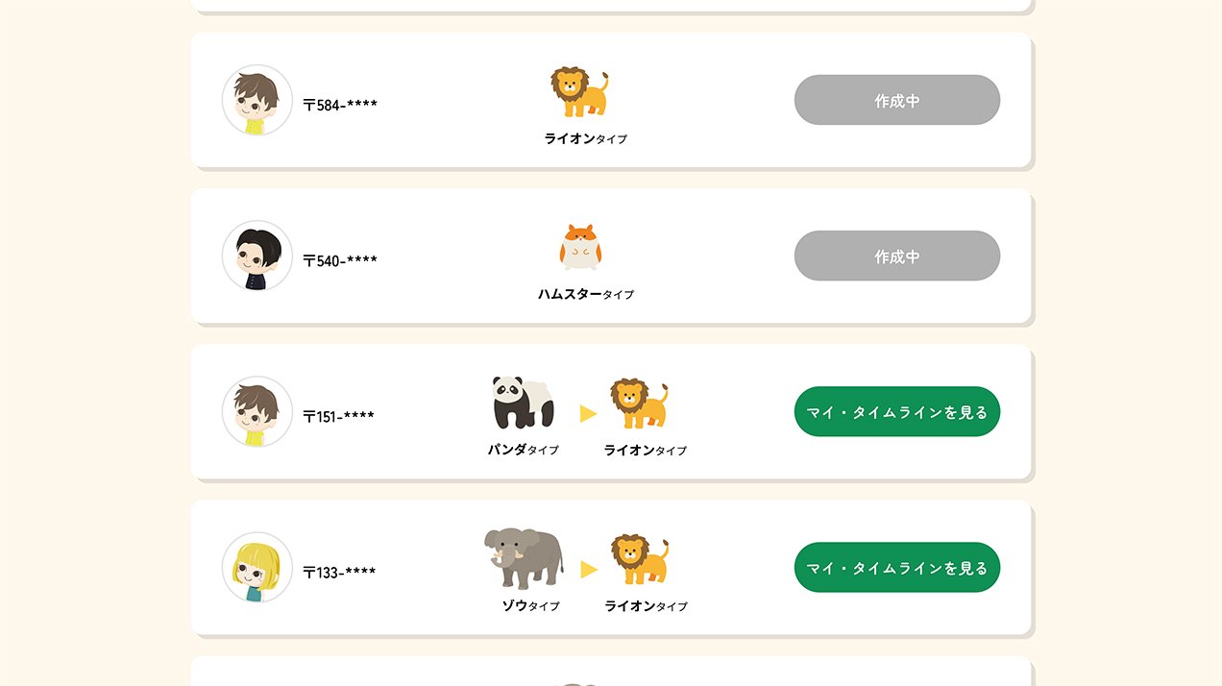Click the postal code 〒540-****
Screen dimensions: 1222x686
click(x=340, y=260)
